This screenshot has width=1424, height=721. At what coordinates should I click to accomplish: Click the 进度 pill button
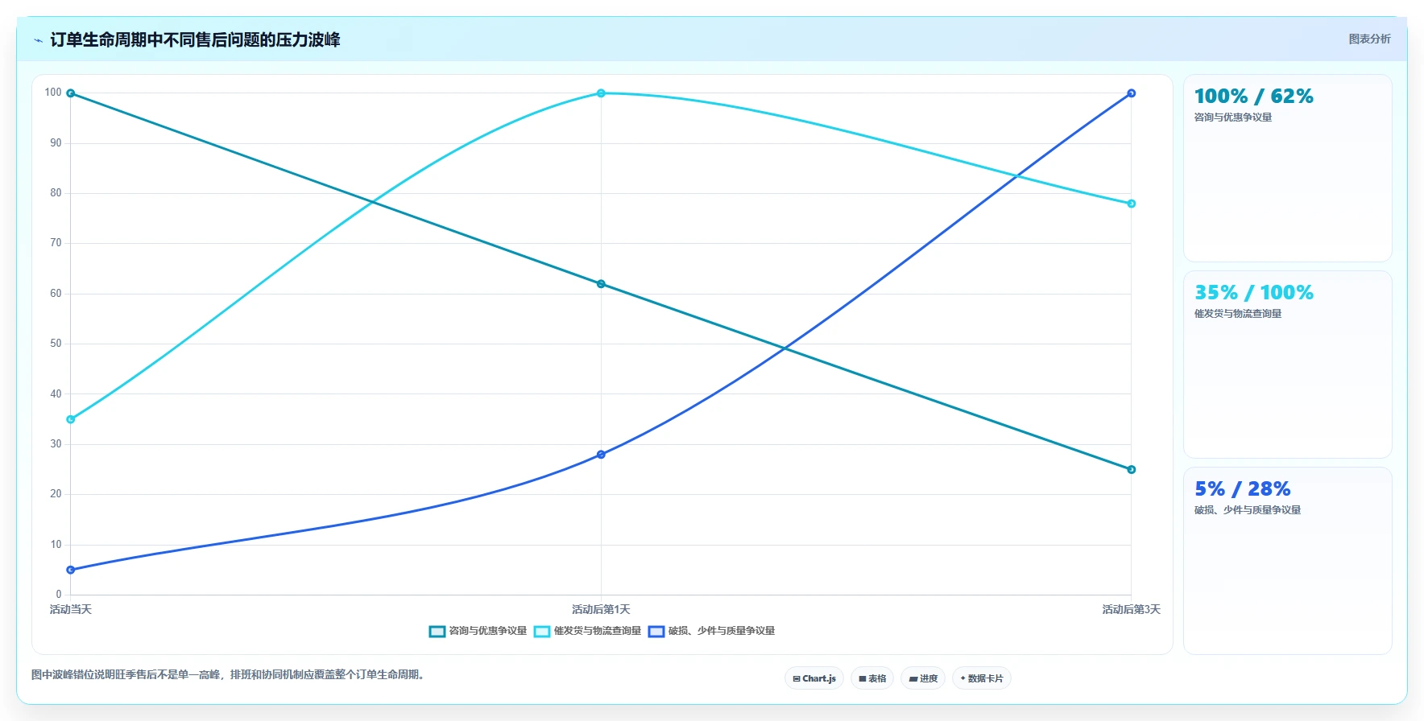click(923, 678)
